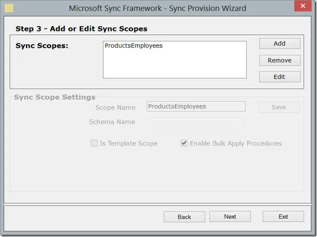Screen dimensions: 317x237
Task: Click the wizard app icon in title bar
Action: tap(8, 8)
